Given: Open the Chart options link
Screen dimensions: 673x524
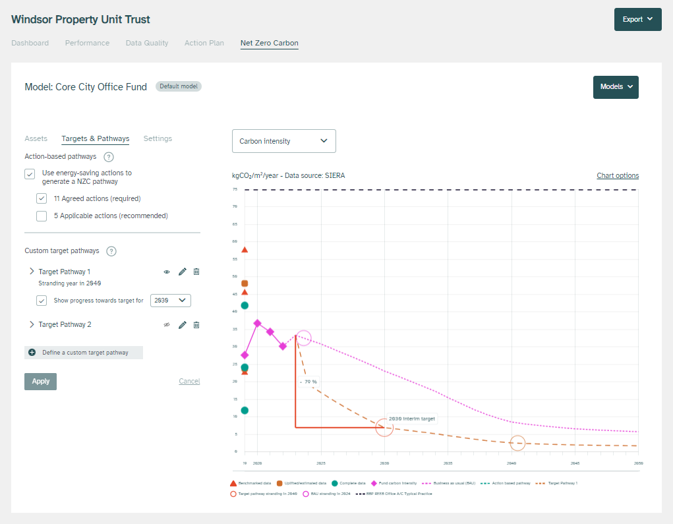Looking at the screenshot, I should [617, 175].
